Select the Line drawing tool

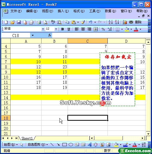click(x=52, y=145)
